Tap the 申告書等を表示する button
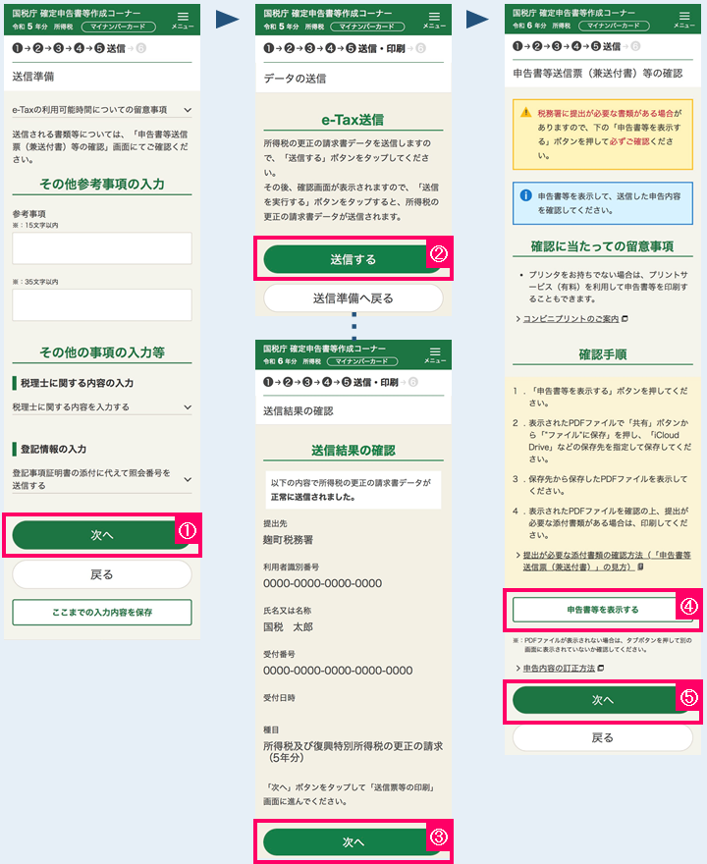 tap(602, 610)
